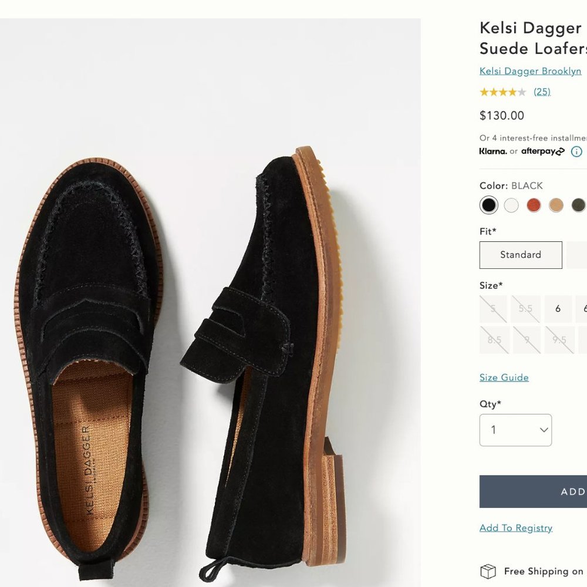Select the olive color swatch
The width and height of the screenshot is (587, 587).
[x=578, y=205]
